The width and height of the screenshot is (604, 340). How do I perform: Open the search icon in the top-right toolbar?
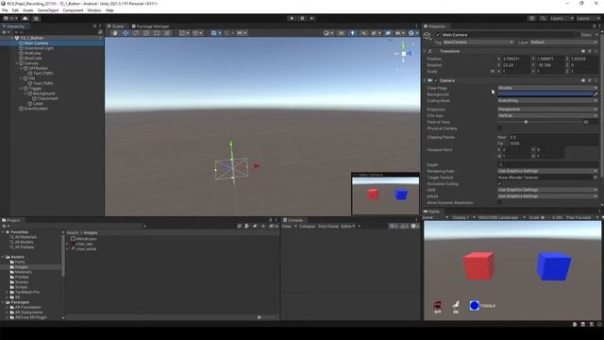pyautogui.click(x=543, y=18)
